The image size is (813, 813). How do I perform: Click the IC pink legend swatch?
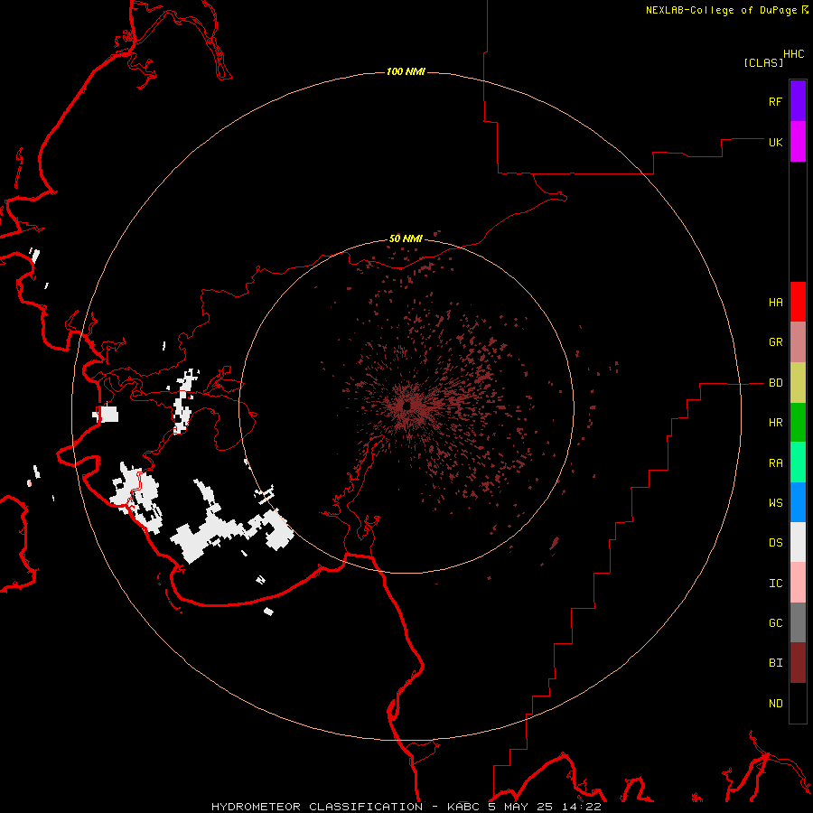click(x=798, y=583)
